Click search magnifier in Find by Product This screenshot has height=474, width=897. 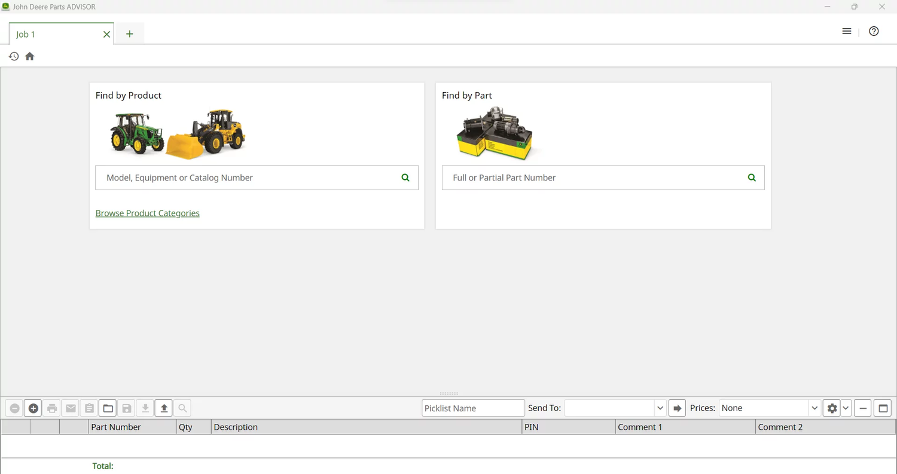pos(405,178)
